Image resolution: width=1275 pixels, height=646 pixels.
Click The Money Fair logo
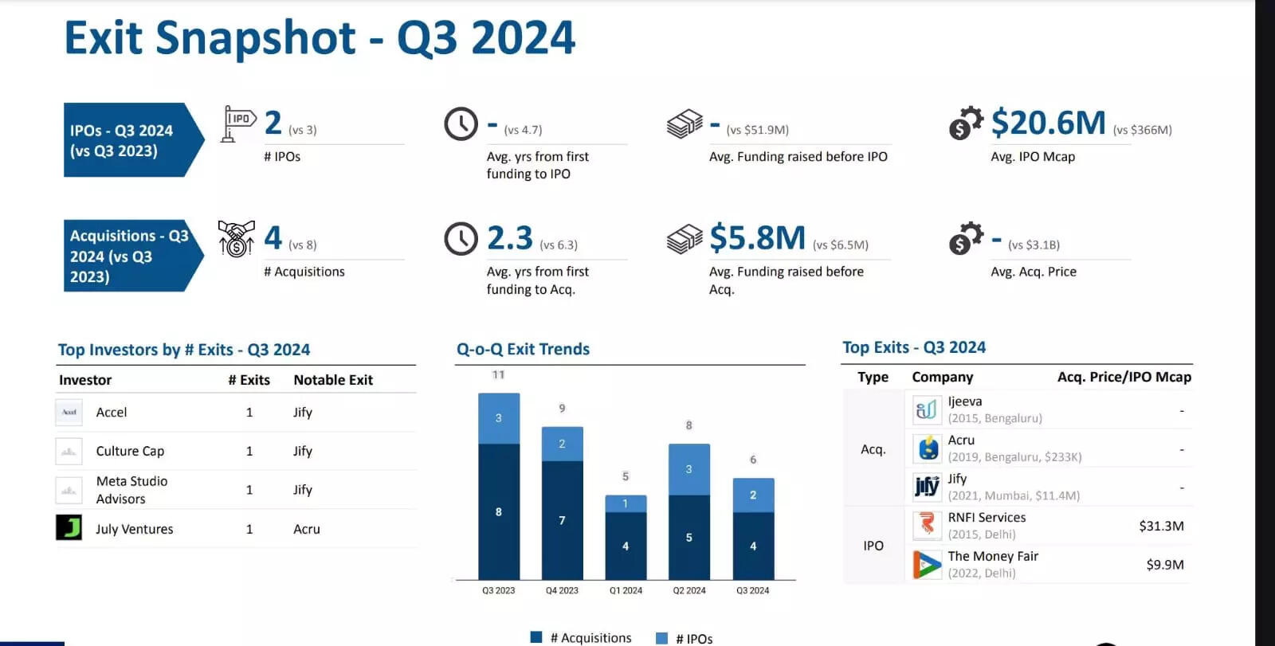(x=927, y=564)
